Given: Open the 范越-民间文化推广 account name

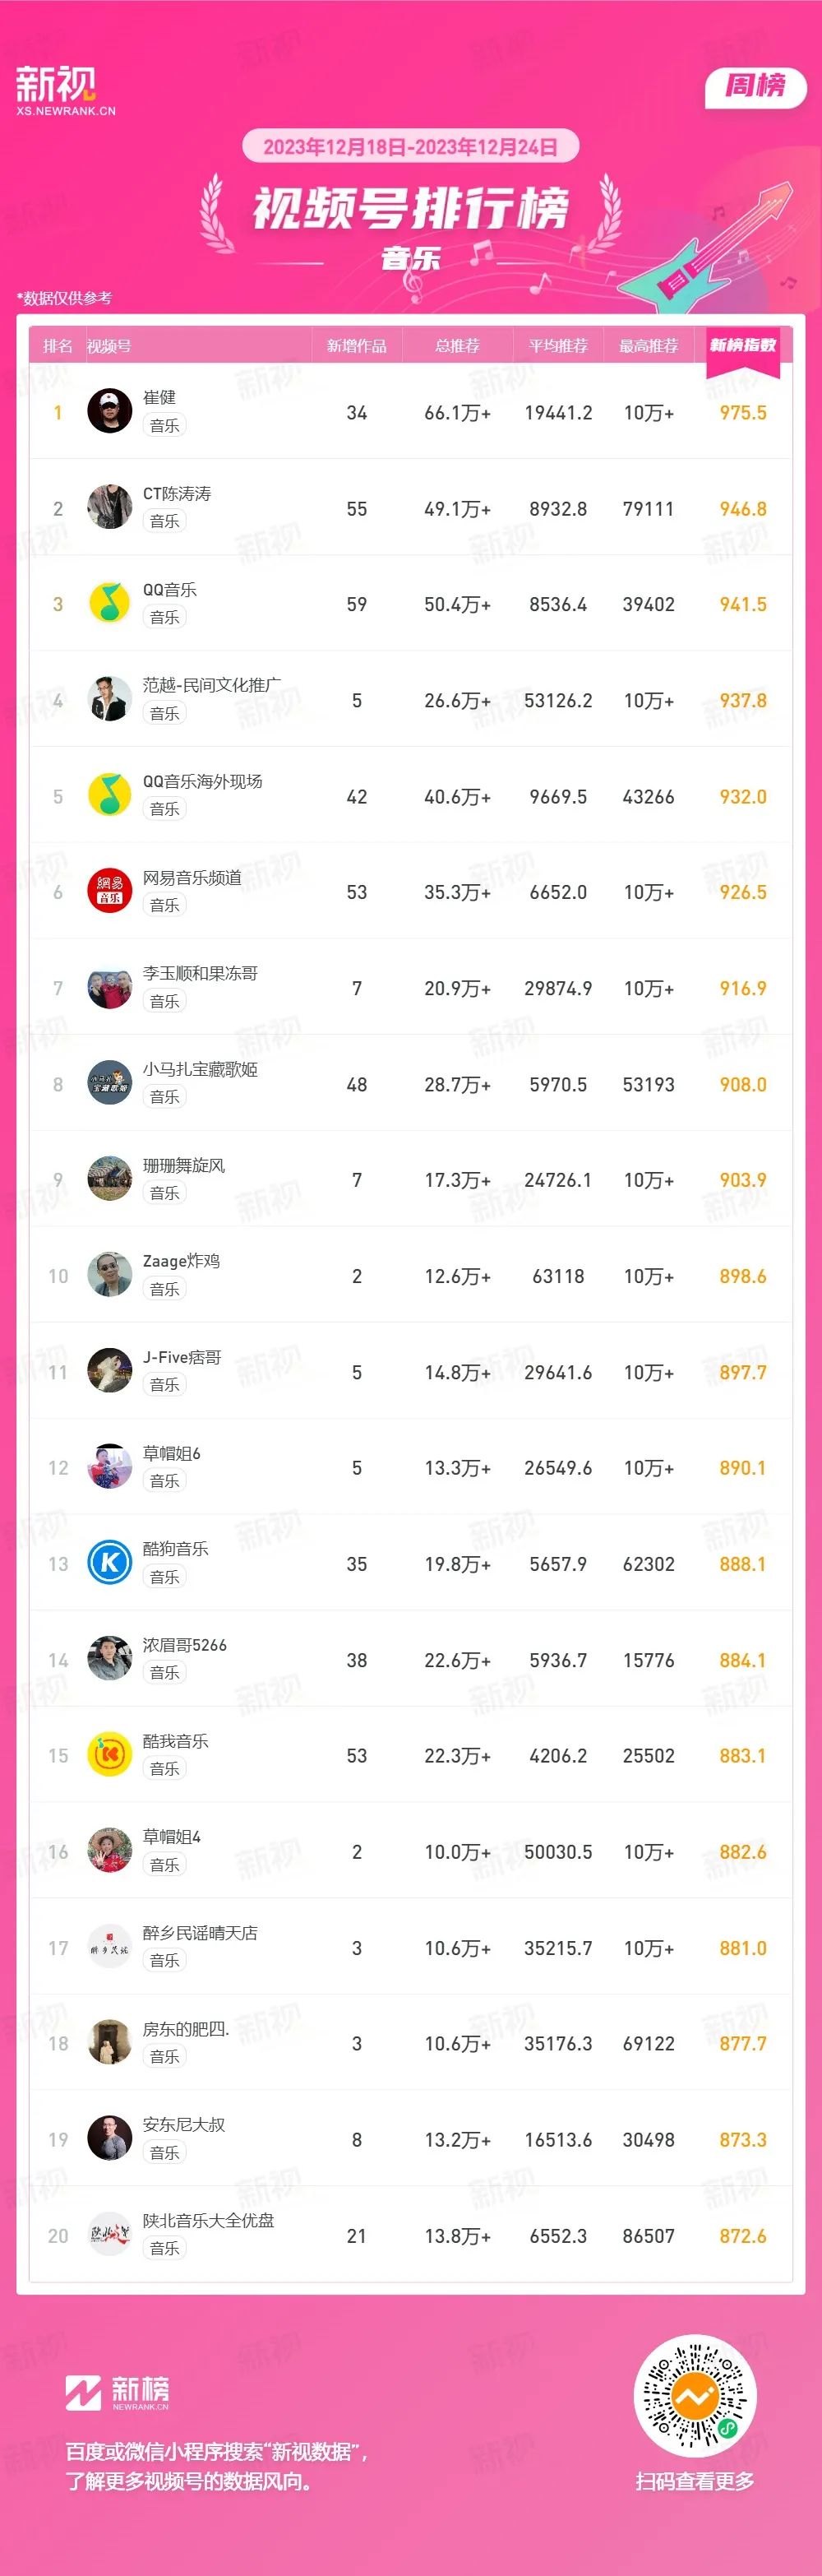Looking at the screenshot, I should pos(212,685).
